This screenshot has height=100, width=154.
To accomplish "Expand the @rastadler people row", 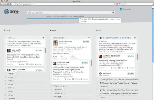I will 71,97.
